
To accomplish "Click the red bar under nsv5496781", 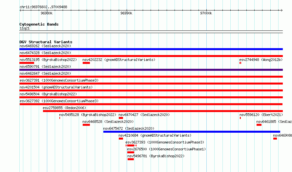I will [131, 159].
